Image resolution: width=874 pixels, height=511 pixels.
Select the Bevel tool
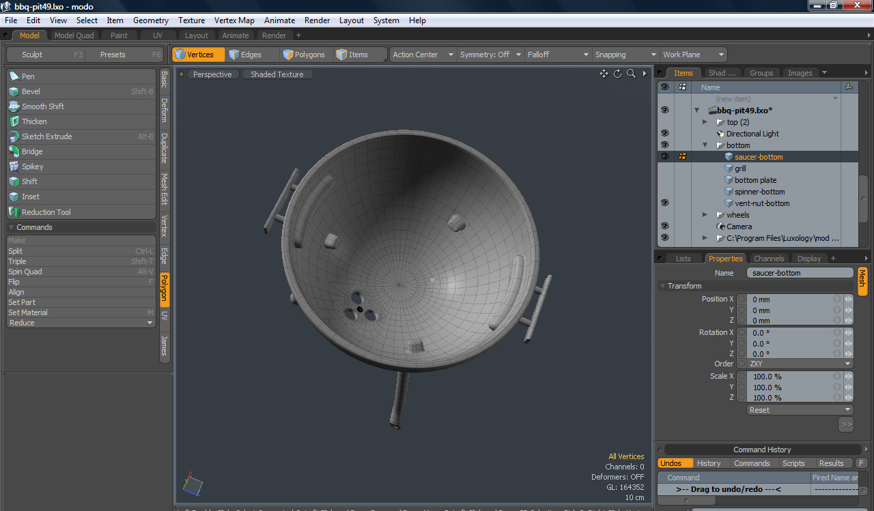(x=81, y=91)
